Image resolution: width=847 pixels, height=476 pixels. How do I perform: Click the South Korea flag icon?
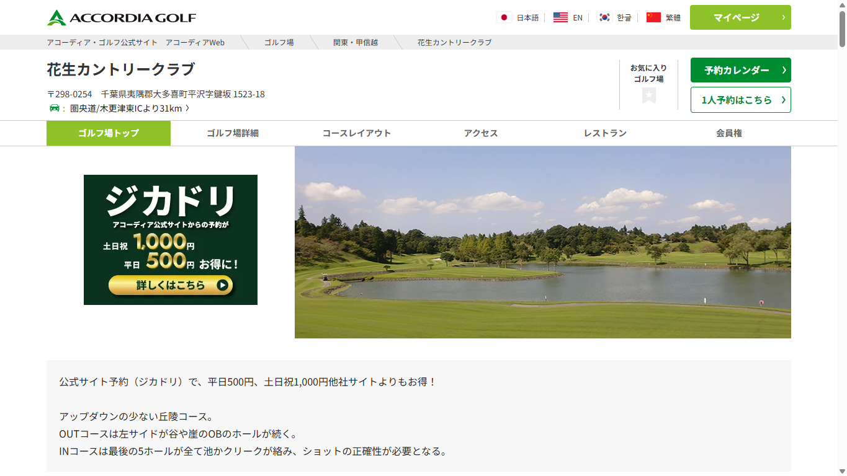[x=604, y=17]
